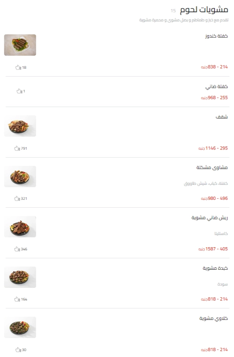Click the like icon for كبدة مشوية
234x357 pixels.
point(17,299)
